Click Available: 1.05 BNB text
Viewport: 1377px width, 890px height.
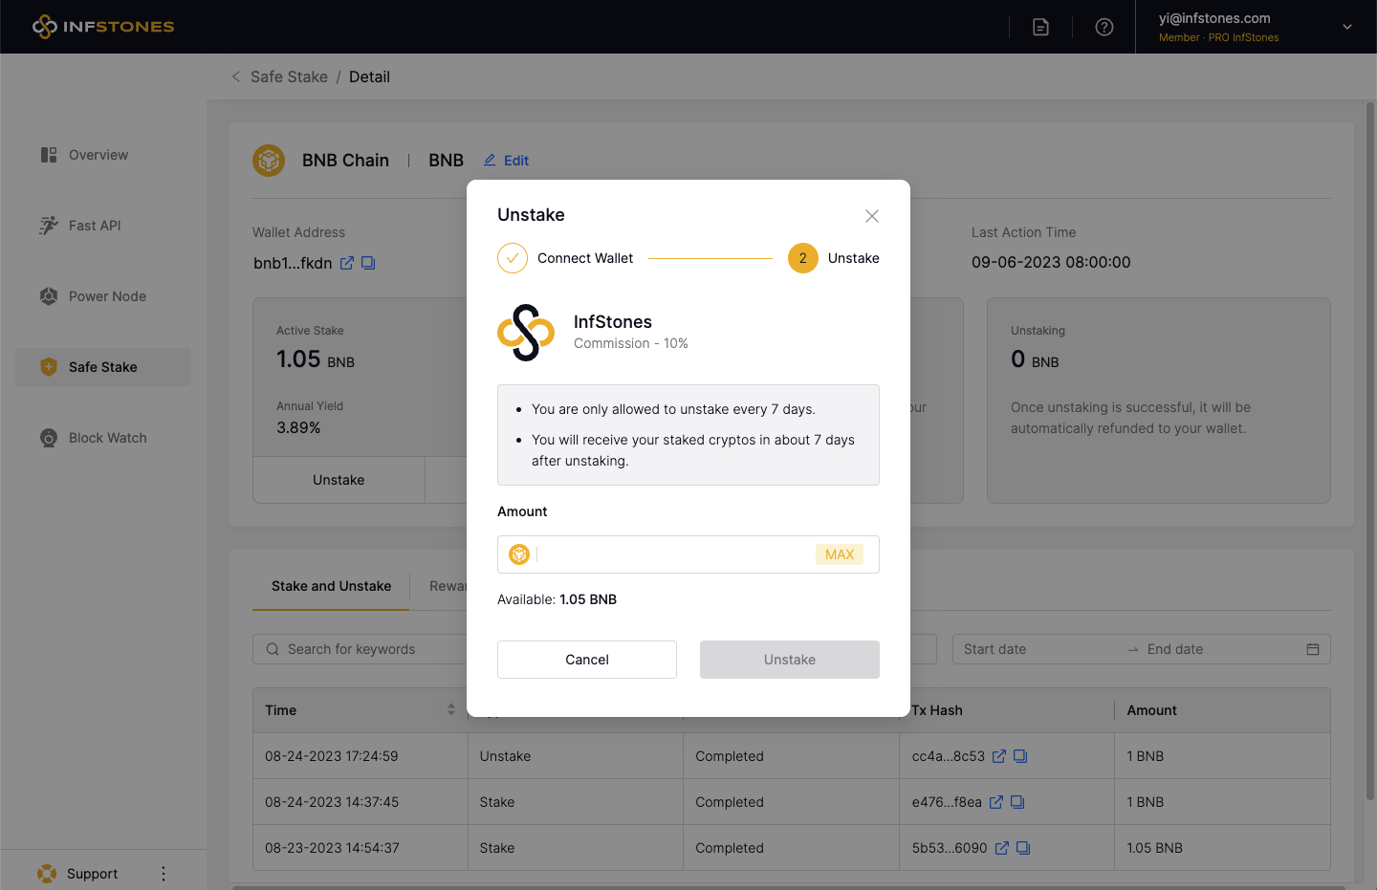click(x=557, y=599)
